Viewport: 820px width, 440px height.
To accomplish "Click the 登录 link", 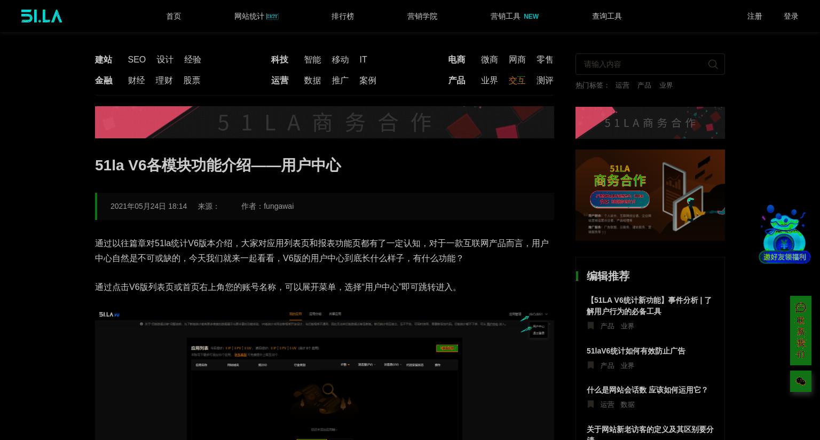I will [x=791, y=16].
